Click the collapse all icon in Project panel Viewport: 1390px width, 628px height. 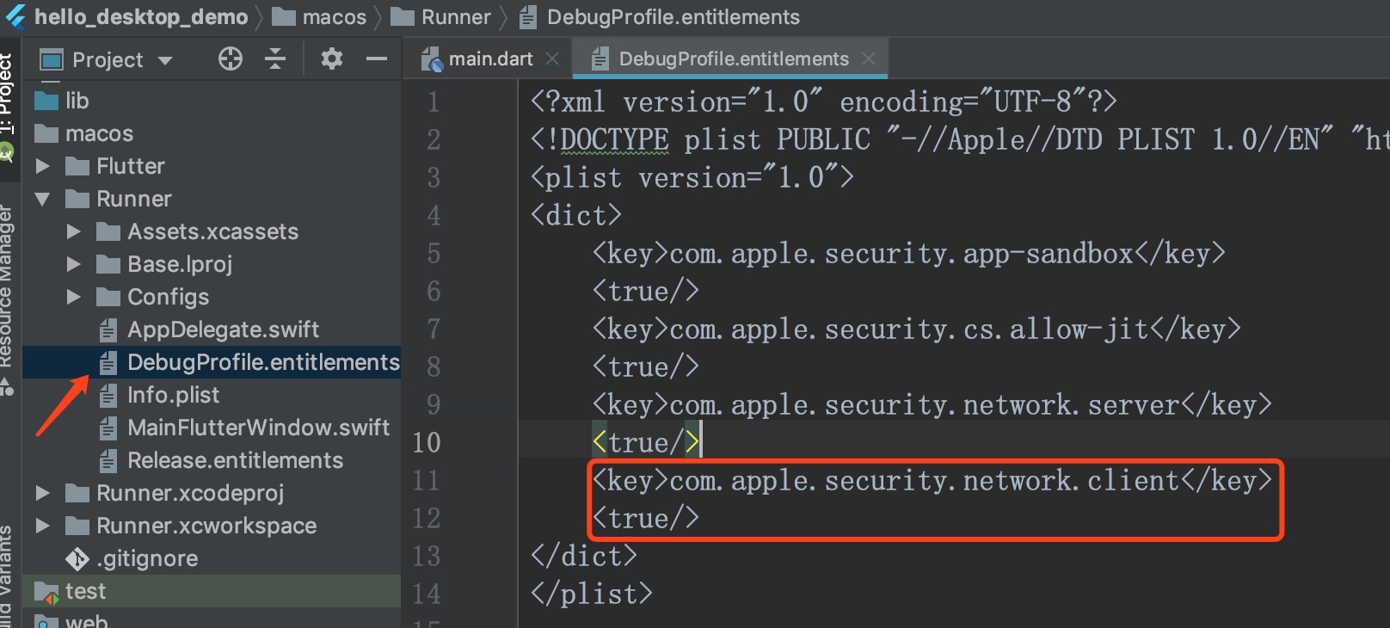tap(275, 59)
